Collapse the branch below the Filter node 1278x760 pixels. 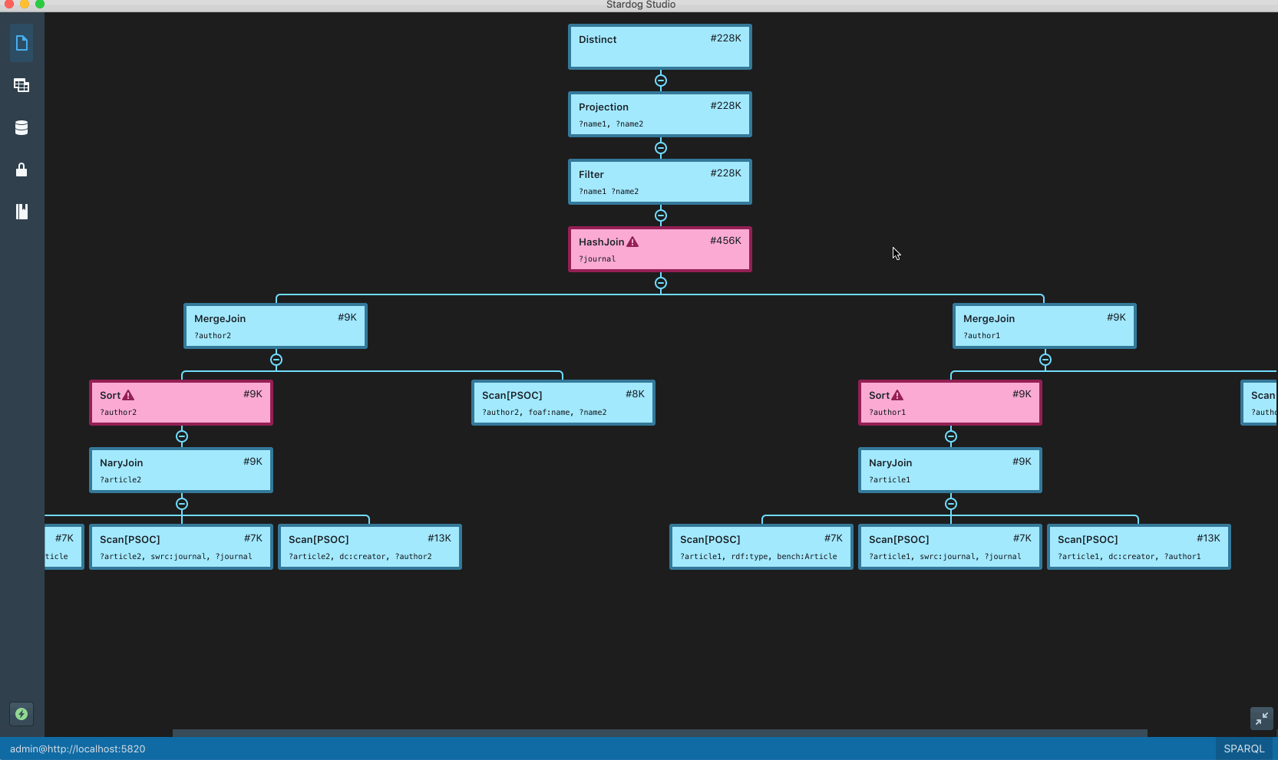coord(661,215)
